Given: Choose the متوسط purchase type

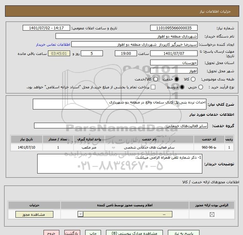Looking at the screenshot, I should pos(182,87).
